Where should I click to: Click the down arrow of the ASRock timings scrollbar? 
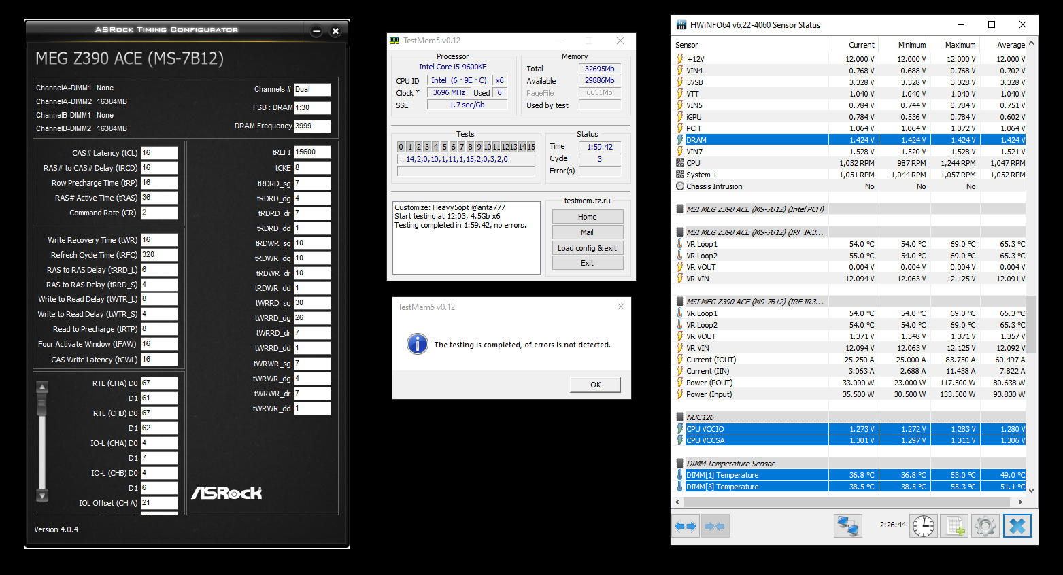pyautogui.click(x=42, y=496)
